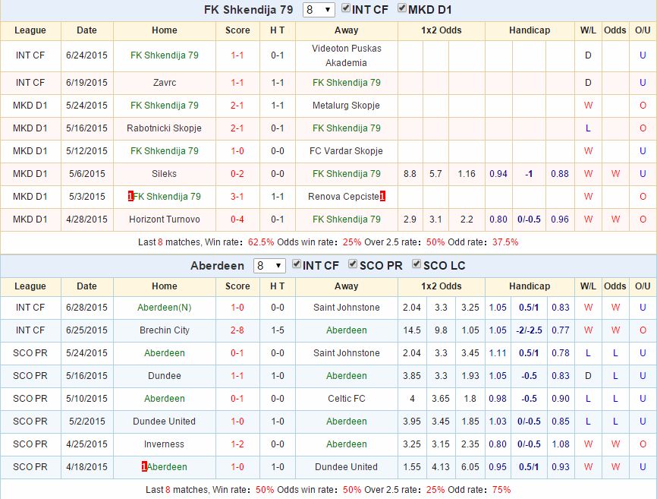This screenshot has width=657, height=499.
Task: Click 1.08 handicap odds in Inverness row
Action: [561, 444]
